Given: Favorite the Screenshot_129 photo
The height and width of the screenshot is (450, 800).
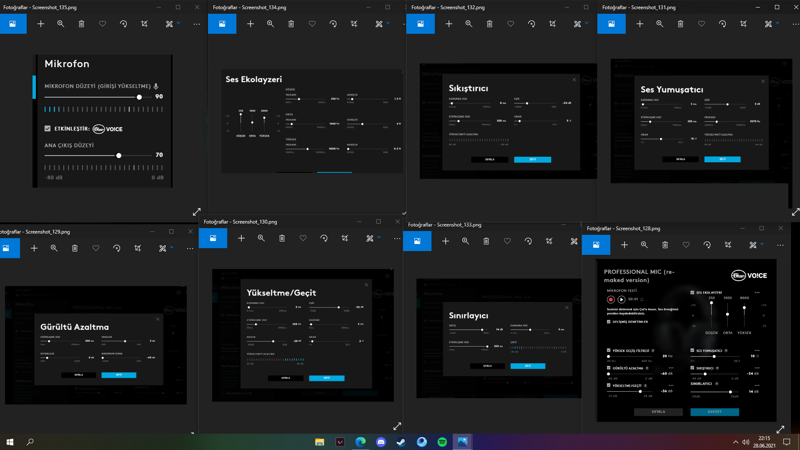Looking at the screenshot, I should (96, 248).
